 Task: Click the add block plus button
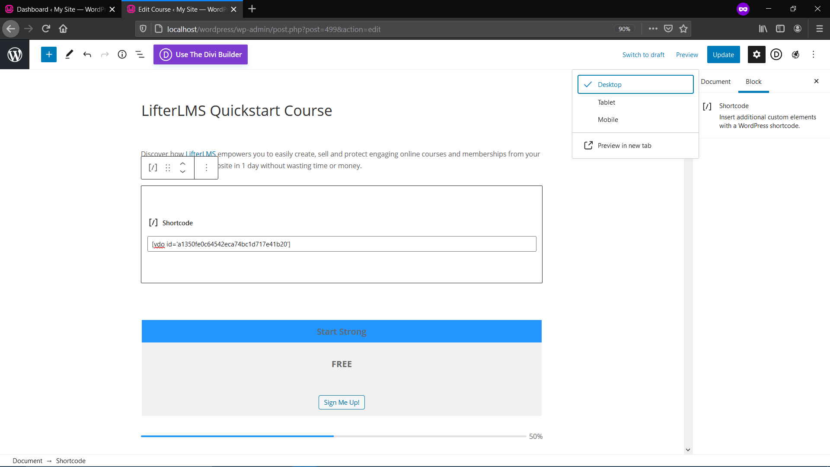pyautogui.click(x=49, y=54)
